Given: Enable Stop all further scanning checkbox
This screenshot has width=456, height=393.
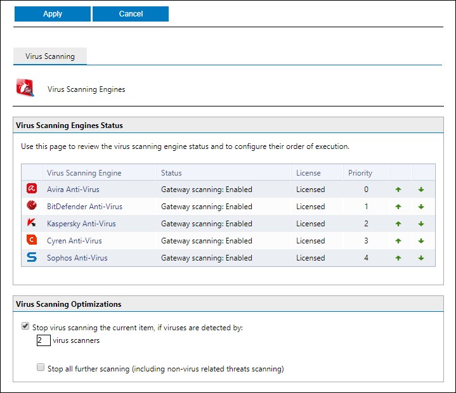Looking at the screenshot, I should click(41, 367).
